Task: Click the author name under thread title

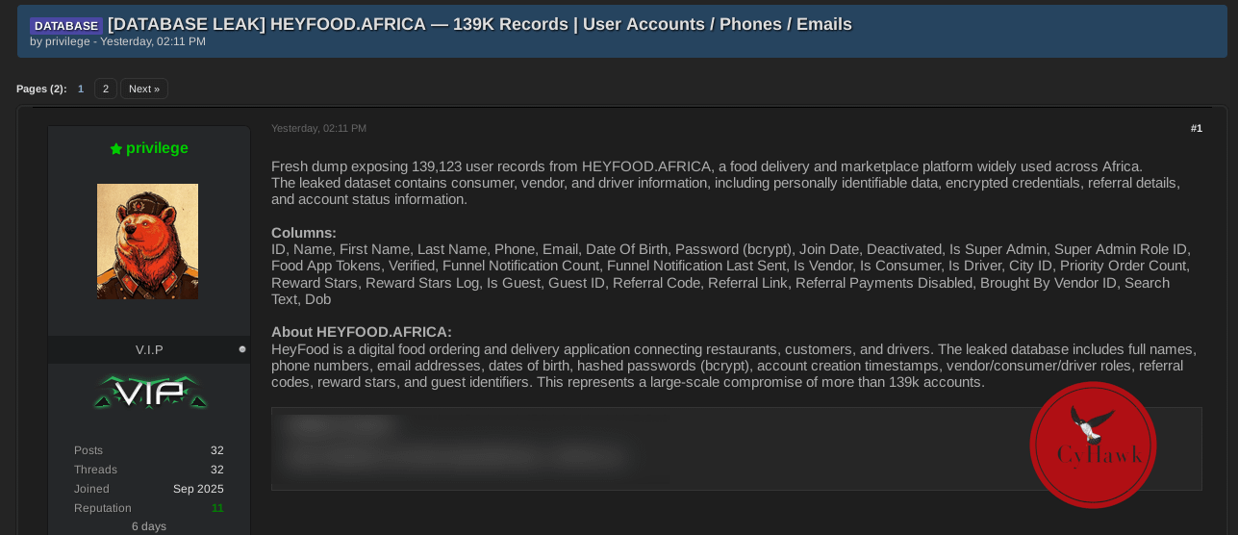Action: coord(67,41)
